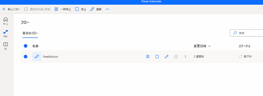
Task: Select the freebitcoin flow name
Action: tap(51, 57)
